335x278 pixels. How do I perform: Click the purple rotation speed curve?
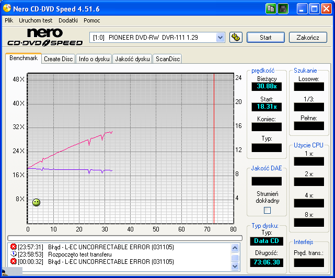pyautogui.click(x=71, y=170)
